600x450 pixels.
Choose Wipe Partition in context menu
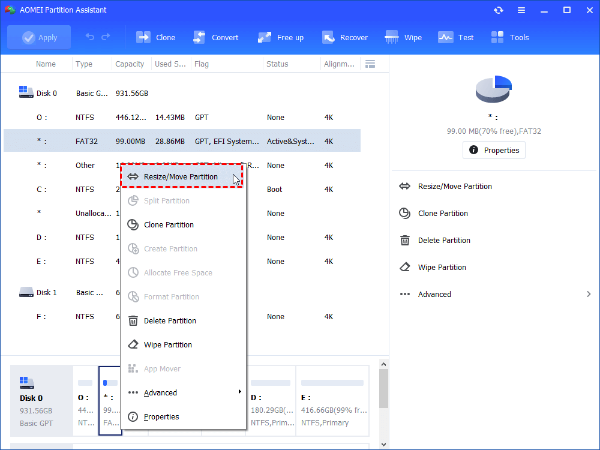(x=183, y=345)
